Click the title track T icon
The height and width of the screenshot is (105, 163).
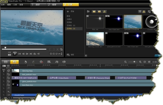click(x=9, y=88)
